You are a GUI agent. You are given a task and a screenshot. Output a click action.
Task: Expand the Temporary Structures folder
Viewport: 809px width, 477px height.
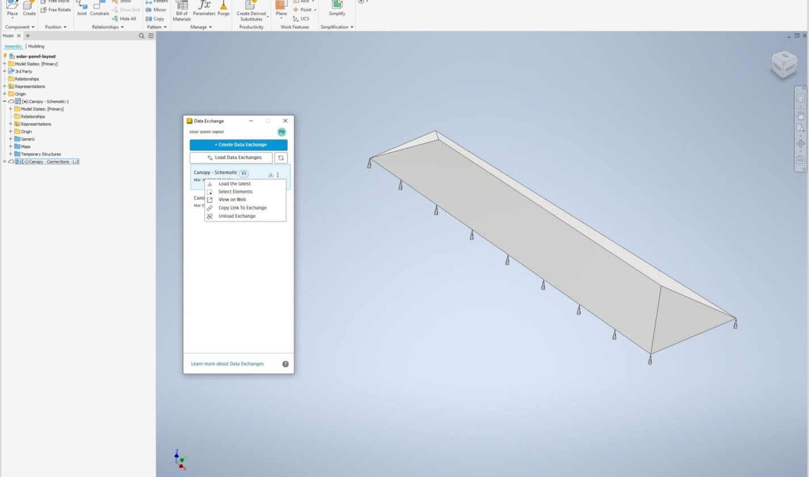[10, 154]
